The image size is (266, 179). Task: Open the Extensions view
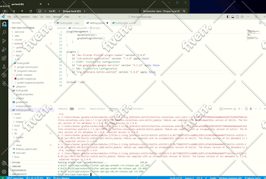(x=4, y=58)
